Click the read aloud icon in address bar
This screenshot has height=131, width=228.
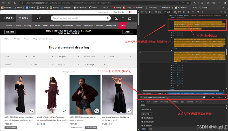pos(183,3)
